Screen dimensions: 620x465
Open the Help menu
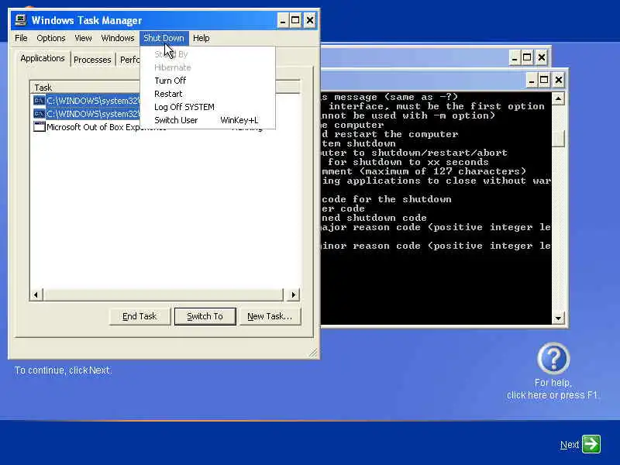[x=201, y=38]
